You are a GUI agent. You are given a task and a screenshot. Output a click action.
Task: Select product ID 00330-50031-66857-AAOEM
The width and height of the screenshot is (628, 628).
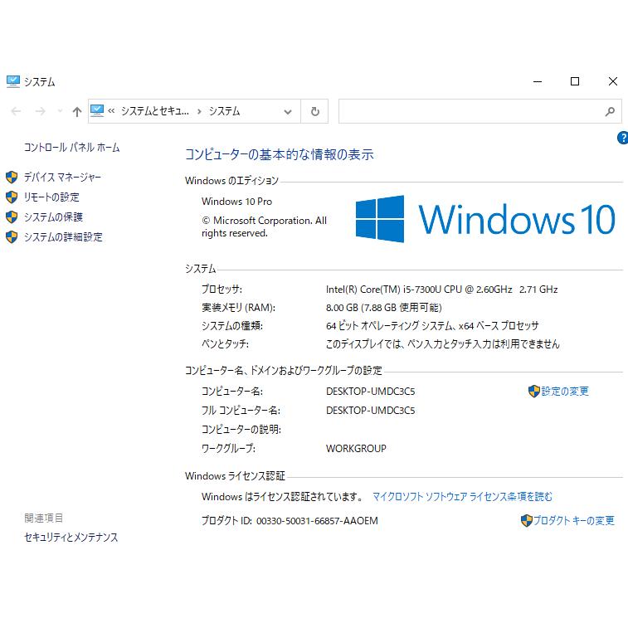point(317,521)
